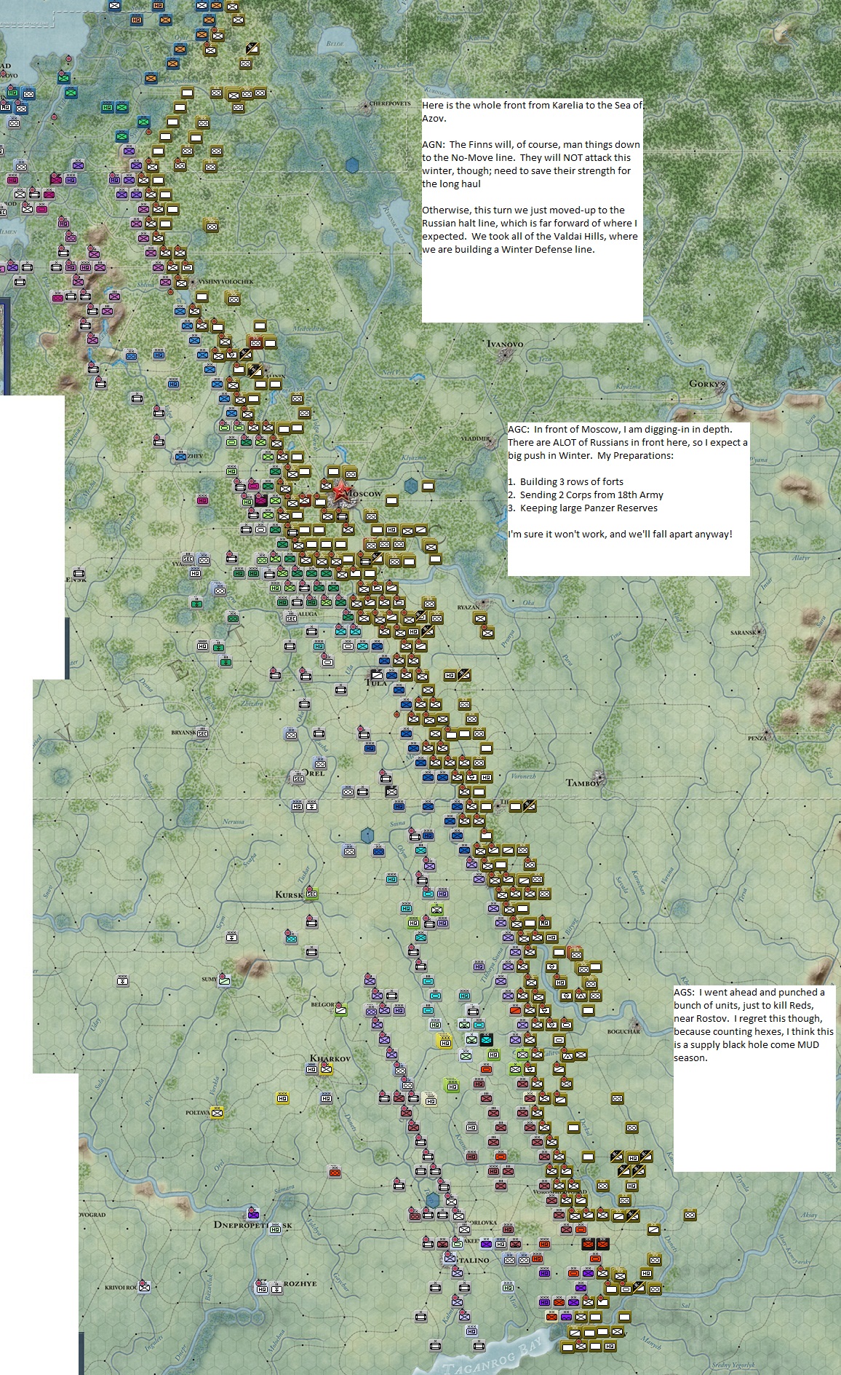The width and height of the screenshot is (841, 1375).
Task: Select the lone grey unit west of Sumy
Action: pos(123,981)
